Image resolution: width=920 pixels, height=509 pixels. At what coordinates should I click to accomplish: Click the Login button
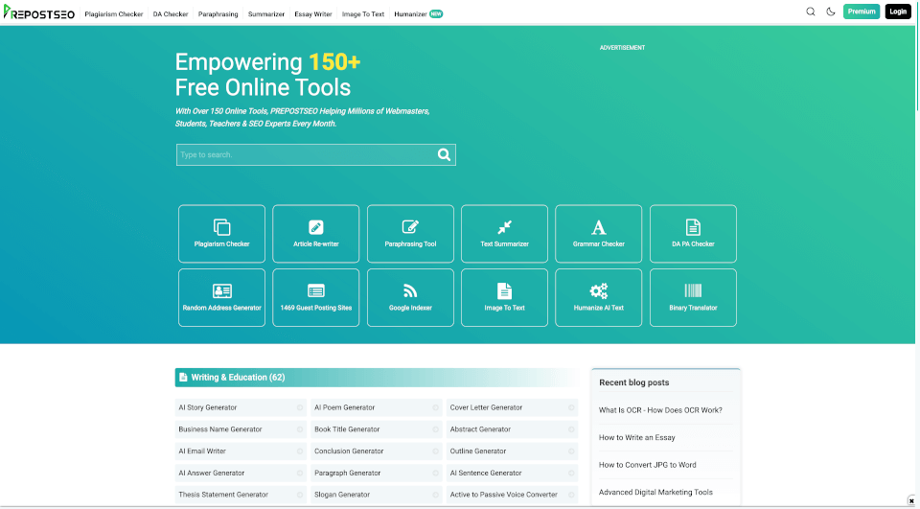coord(898,12)
